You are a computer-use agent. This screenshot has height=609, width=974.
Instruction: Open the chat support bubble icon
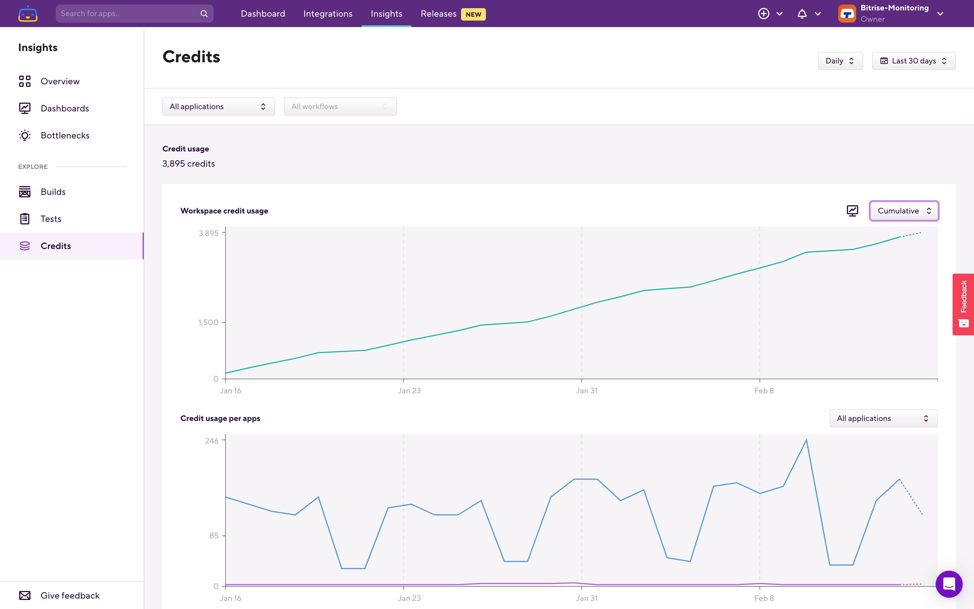click(x=949, y=584)
